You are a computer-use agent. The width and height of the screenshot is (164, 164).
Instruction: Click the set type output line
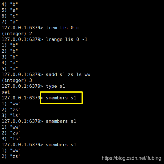[x=6, y=92]
